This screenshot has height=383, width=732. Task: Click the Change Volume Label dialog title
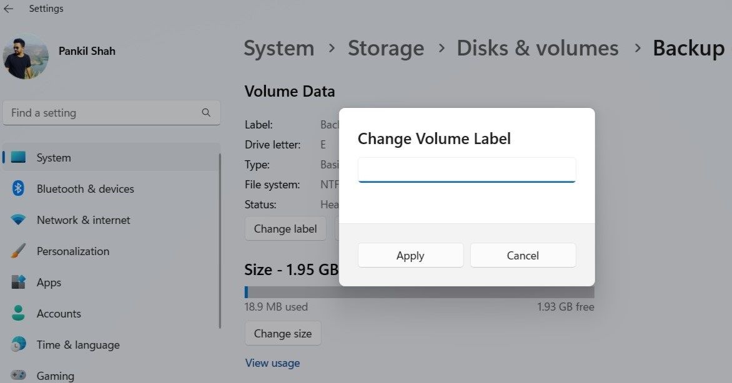434,138
